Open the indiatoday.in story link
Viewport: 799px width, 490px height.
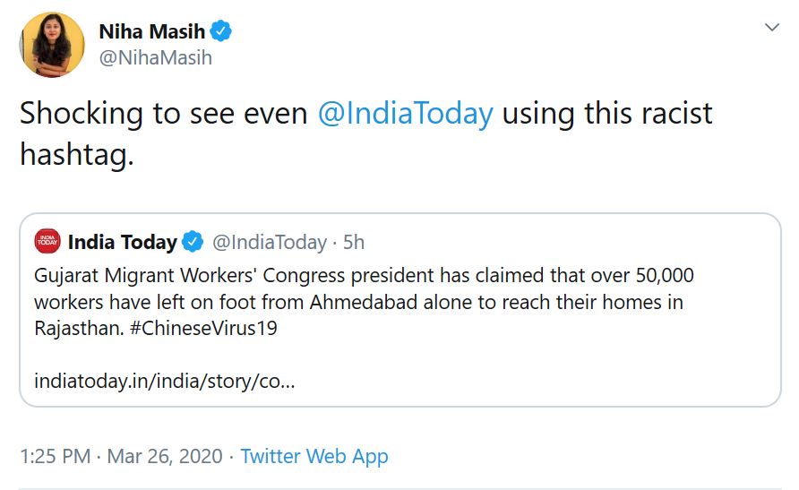(x=165, y=381)
